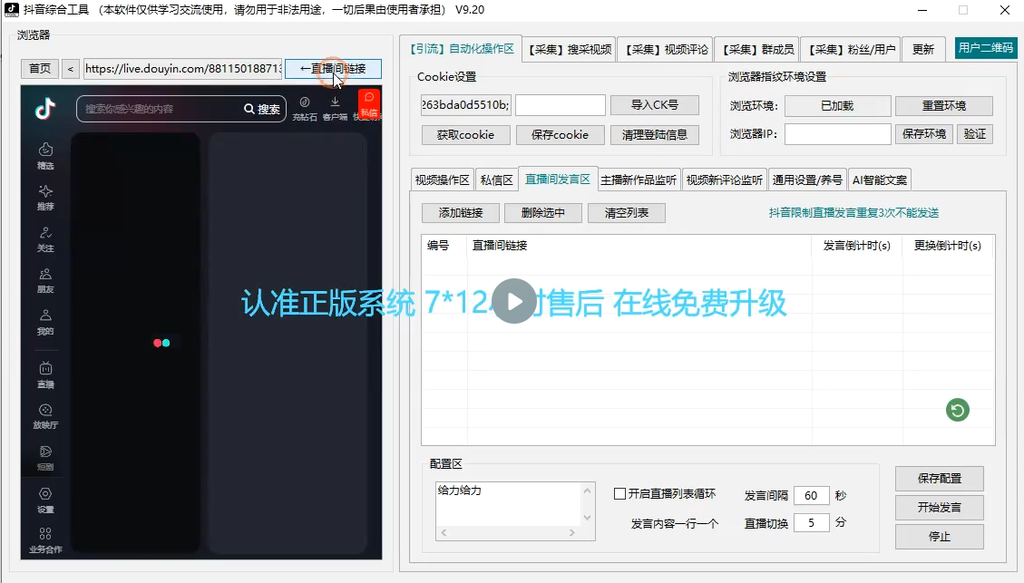Click scroll-right arrow in message box
The width and height of the screenshot is (1024, 583).
572,533
